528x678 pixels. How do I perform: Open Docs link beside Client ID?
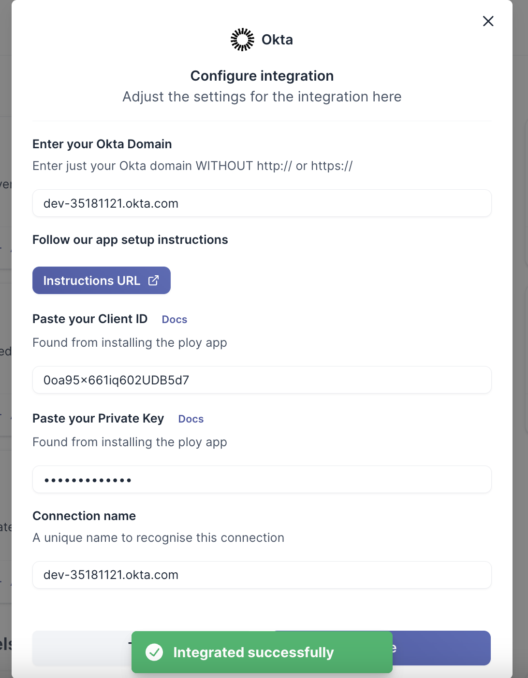click(x=174, y=320)
